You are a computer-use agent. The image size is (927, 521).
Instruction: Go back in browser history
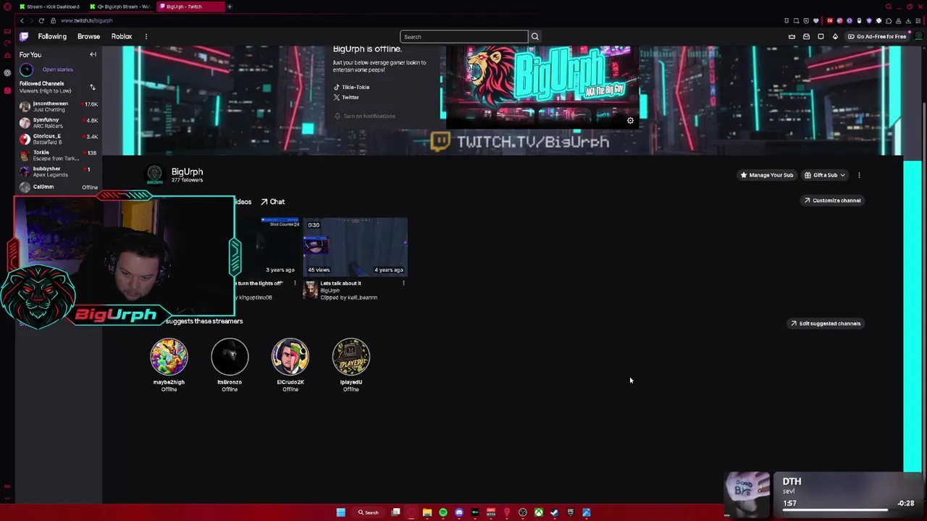[22, 20]
